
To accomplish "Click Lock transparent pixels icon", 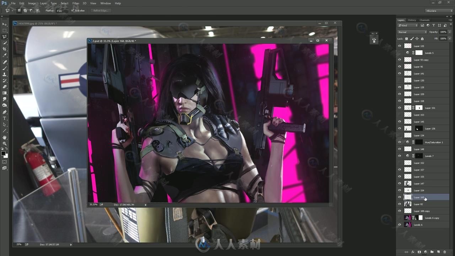I will point(407,38).
